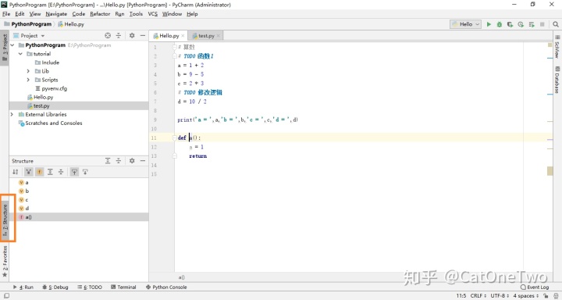Open the VCS menu
Viewport: 562px width, 300px height.
[153, 14]
